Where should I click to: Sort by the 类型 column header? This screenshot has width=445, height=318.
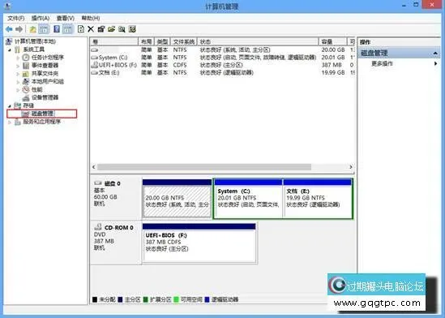pyautogui.click(x=162, y=41)
